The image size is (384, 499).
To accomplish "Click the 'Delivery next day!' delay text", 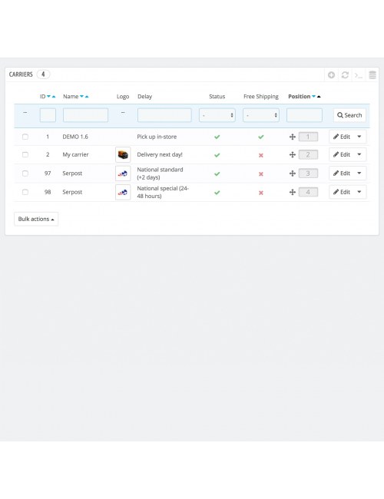I will coord(160,154).
